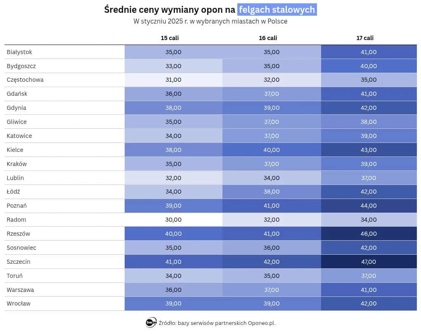This screenshot has width=421, height=334.
Task: Click the Radom 15 cali cell showing 30,00
Action: tap(173, 220)
